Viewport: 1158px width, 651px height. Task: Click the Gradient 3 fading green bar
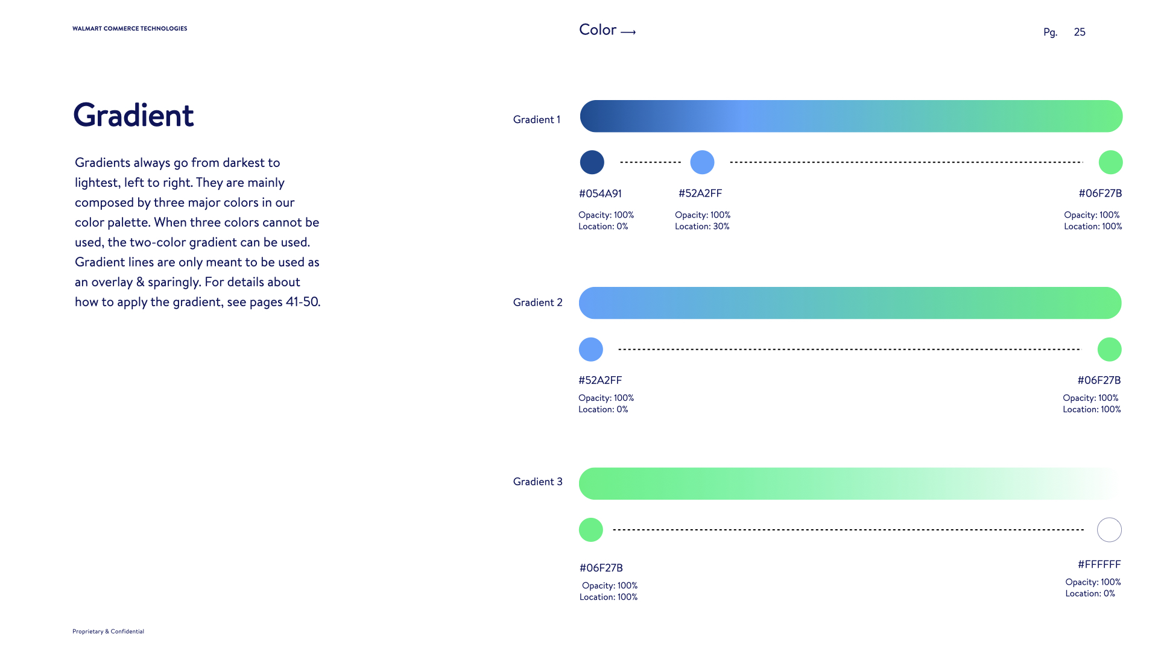(850, 483)
